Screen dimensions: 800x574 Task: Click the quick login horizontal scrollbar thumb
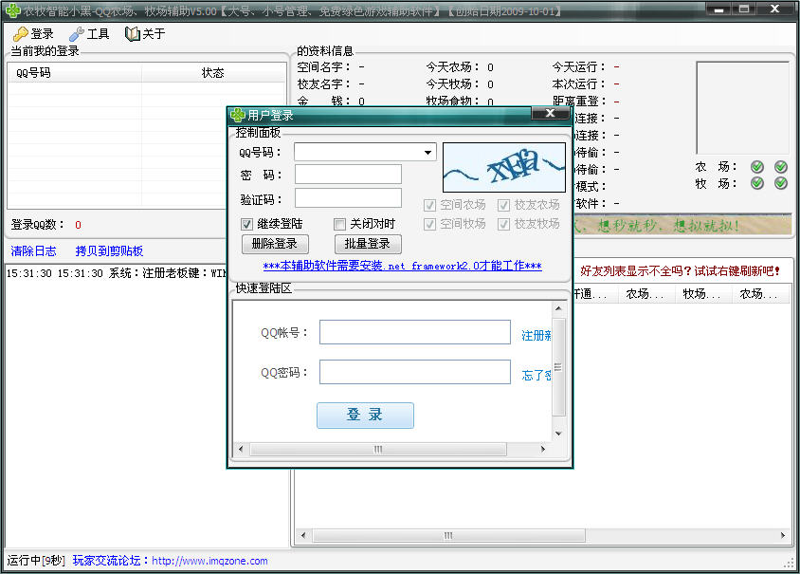378,449
